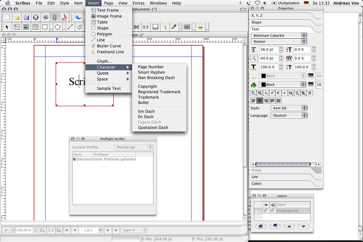Open the text fill color Black dropdown
363x242 pixels.
[x=283, y=85]
